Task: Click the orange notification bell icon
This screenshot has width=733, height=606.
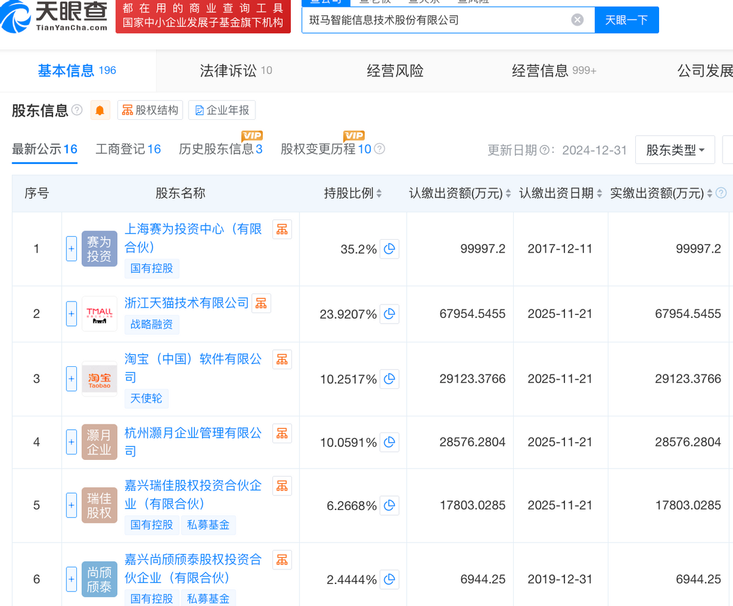Action: point(100,110)
